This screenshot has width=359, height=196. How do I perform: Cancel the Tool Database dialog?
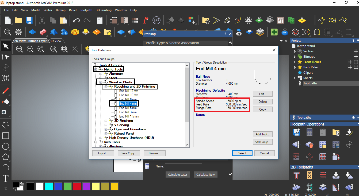(x=264, y=153)
